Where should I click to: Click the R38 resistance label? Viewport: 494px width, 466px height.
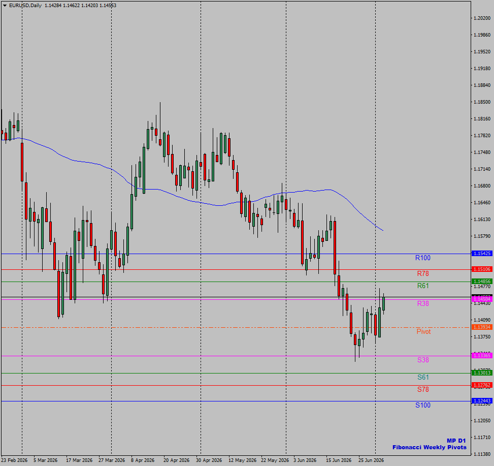pos(423,303)
